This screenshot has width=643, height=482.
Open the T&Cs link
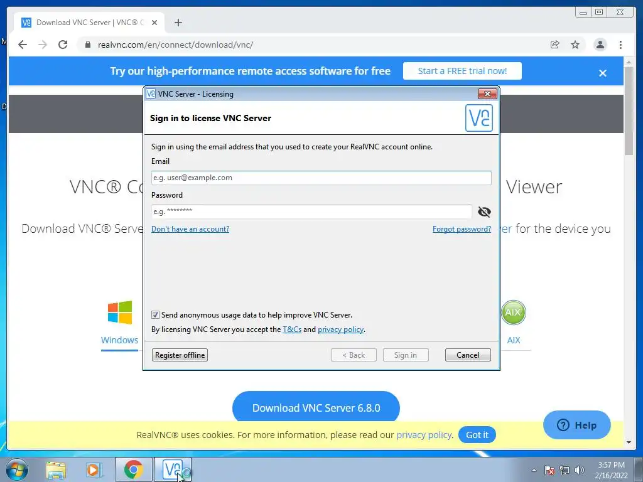(x=292, y=329)
